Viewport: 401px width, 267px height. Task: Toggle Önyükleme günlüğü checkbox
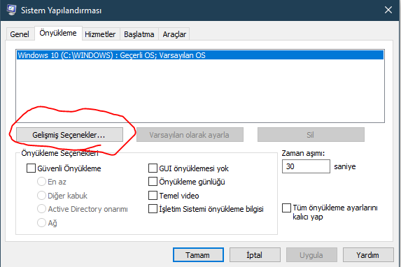coord(153,182)
